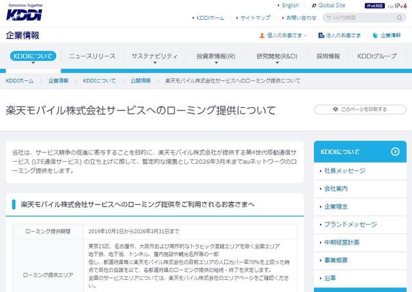412x292 pixels.
Task: Click the circled arrow in KDDIについて sidebar header
Action: [x=395, y=151]
